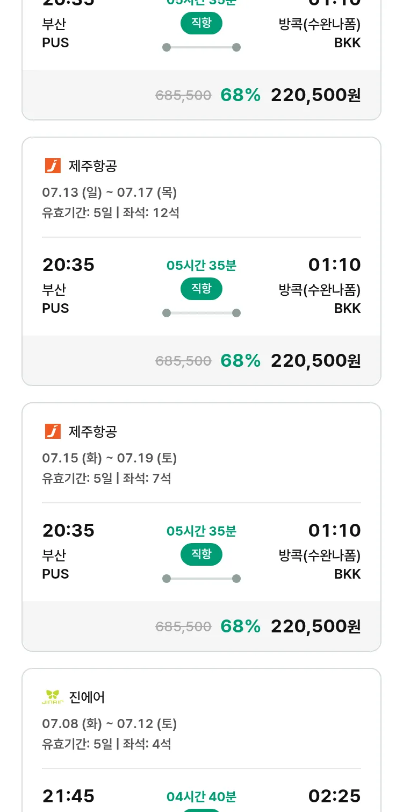
Task: Tap the Jin Air butterfly logo
Action: [x=53, y=697]
